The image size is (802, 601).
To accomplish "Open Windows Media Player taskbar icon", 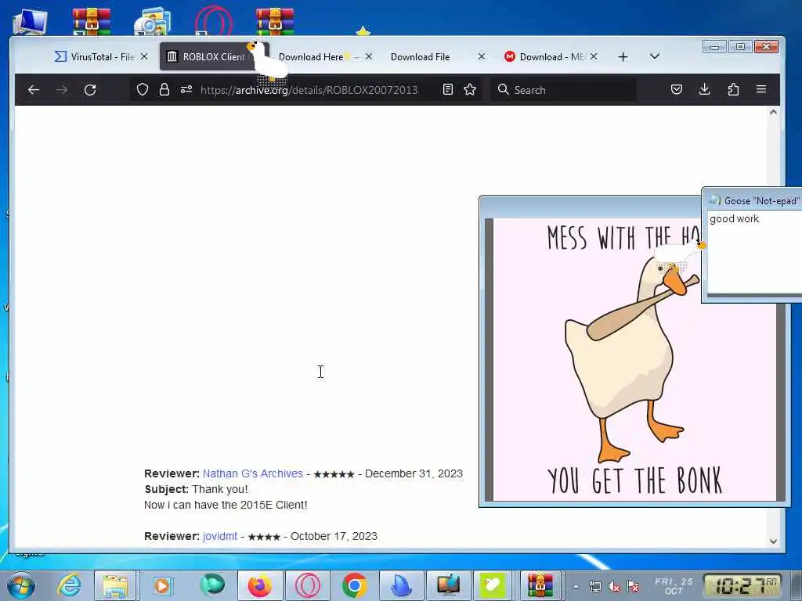I will (162, 585).
